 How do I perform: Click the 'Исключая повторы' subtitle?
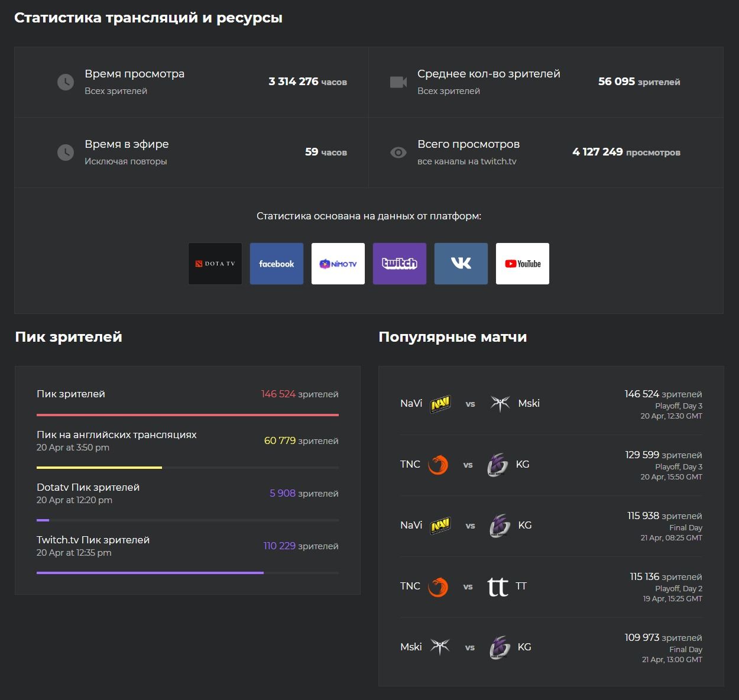(x=126, y=161)
